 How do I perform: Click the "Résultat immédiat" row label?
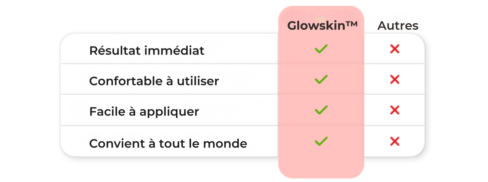click(147, 51)
